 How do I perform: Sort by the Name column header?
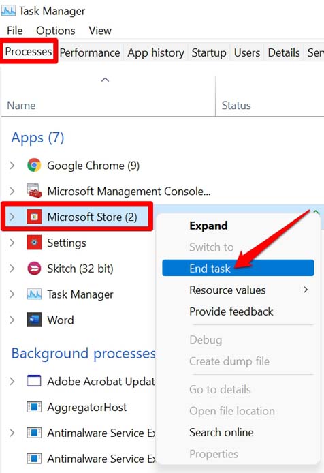(x=21, y=105)
